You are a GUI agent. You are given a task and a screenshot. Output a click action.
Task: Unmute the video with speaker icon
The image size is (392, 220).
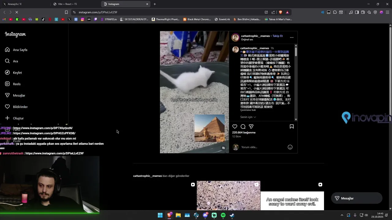point(224,148)
